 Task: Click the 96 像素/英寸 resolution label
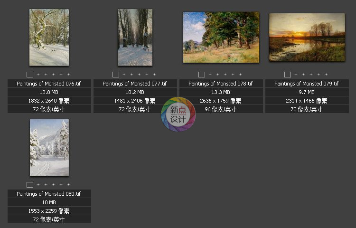[x=221, y=109]
